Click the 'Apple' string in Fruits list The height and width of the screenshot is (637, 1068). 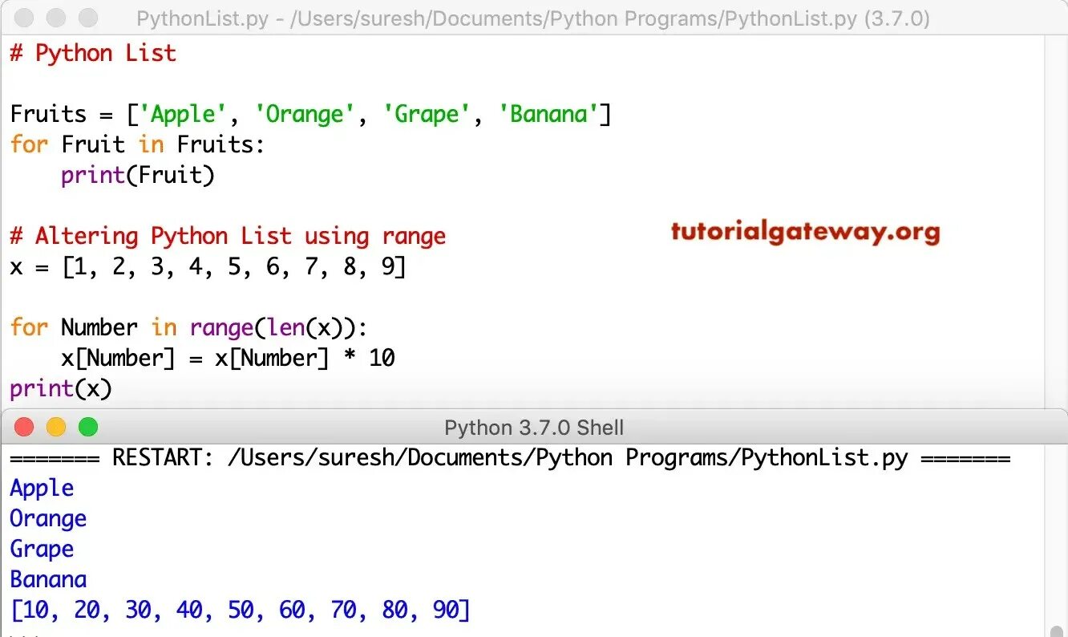(184, 114)
